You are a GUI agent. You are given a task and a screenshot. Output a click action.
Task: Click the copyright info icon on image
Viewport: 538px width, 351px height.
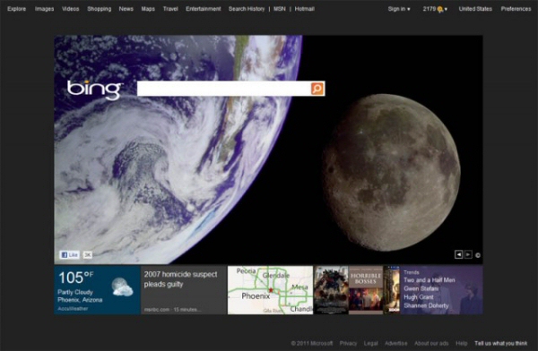478,255
